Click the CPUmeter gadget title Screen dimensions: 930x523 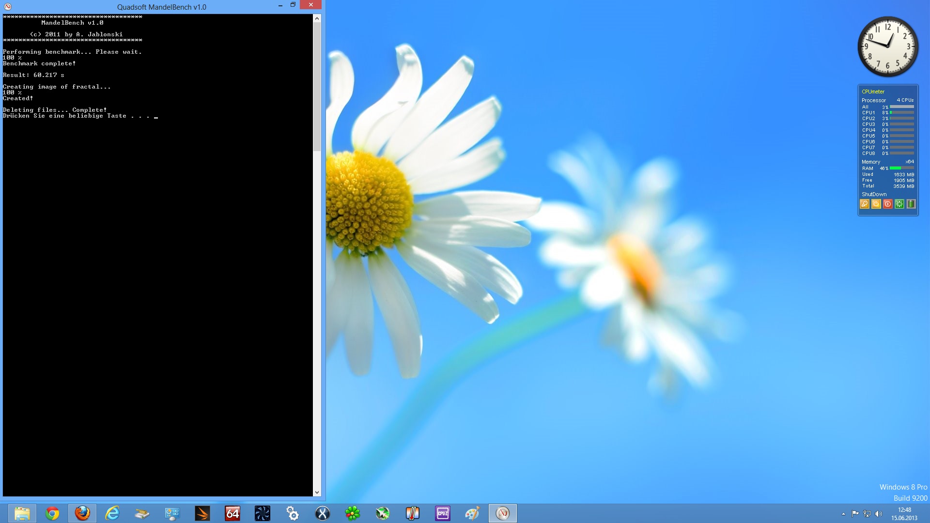873,92
